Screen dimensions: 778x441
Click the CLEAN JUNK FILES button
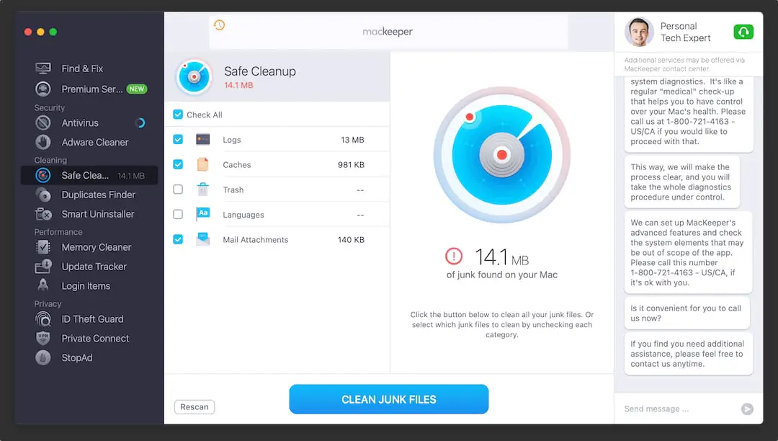[x=388, y=399]
